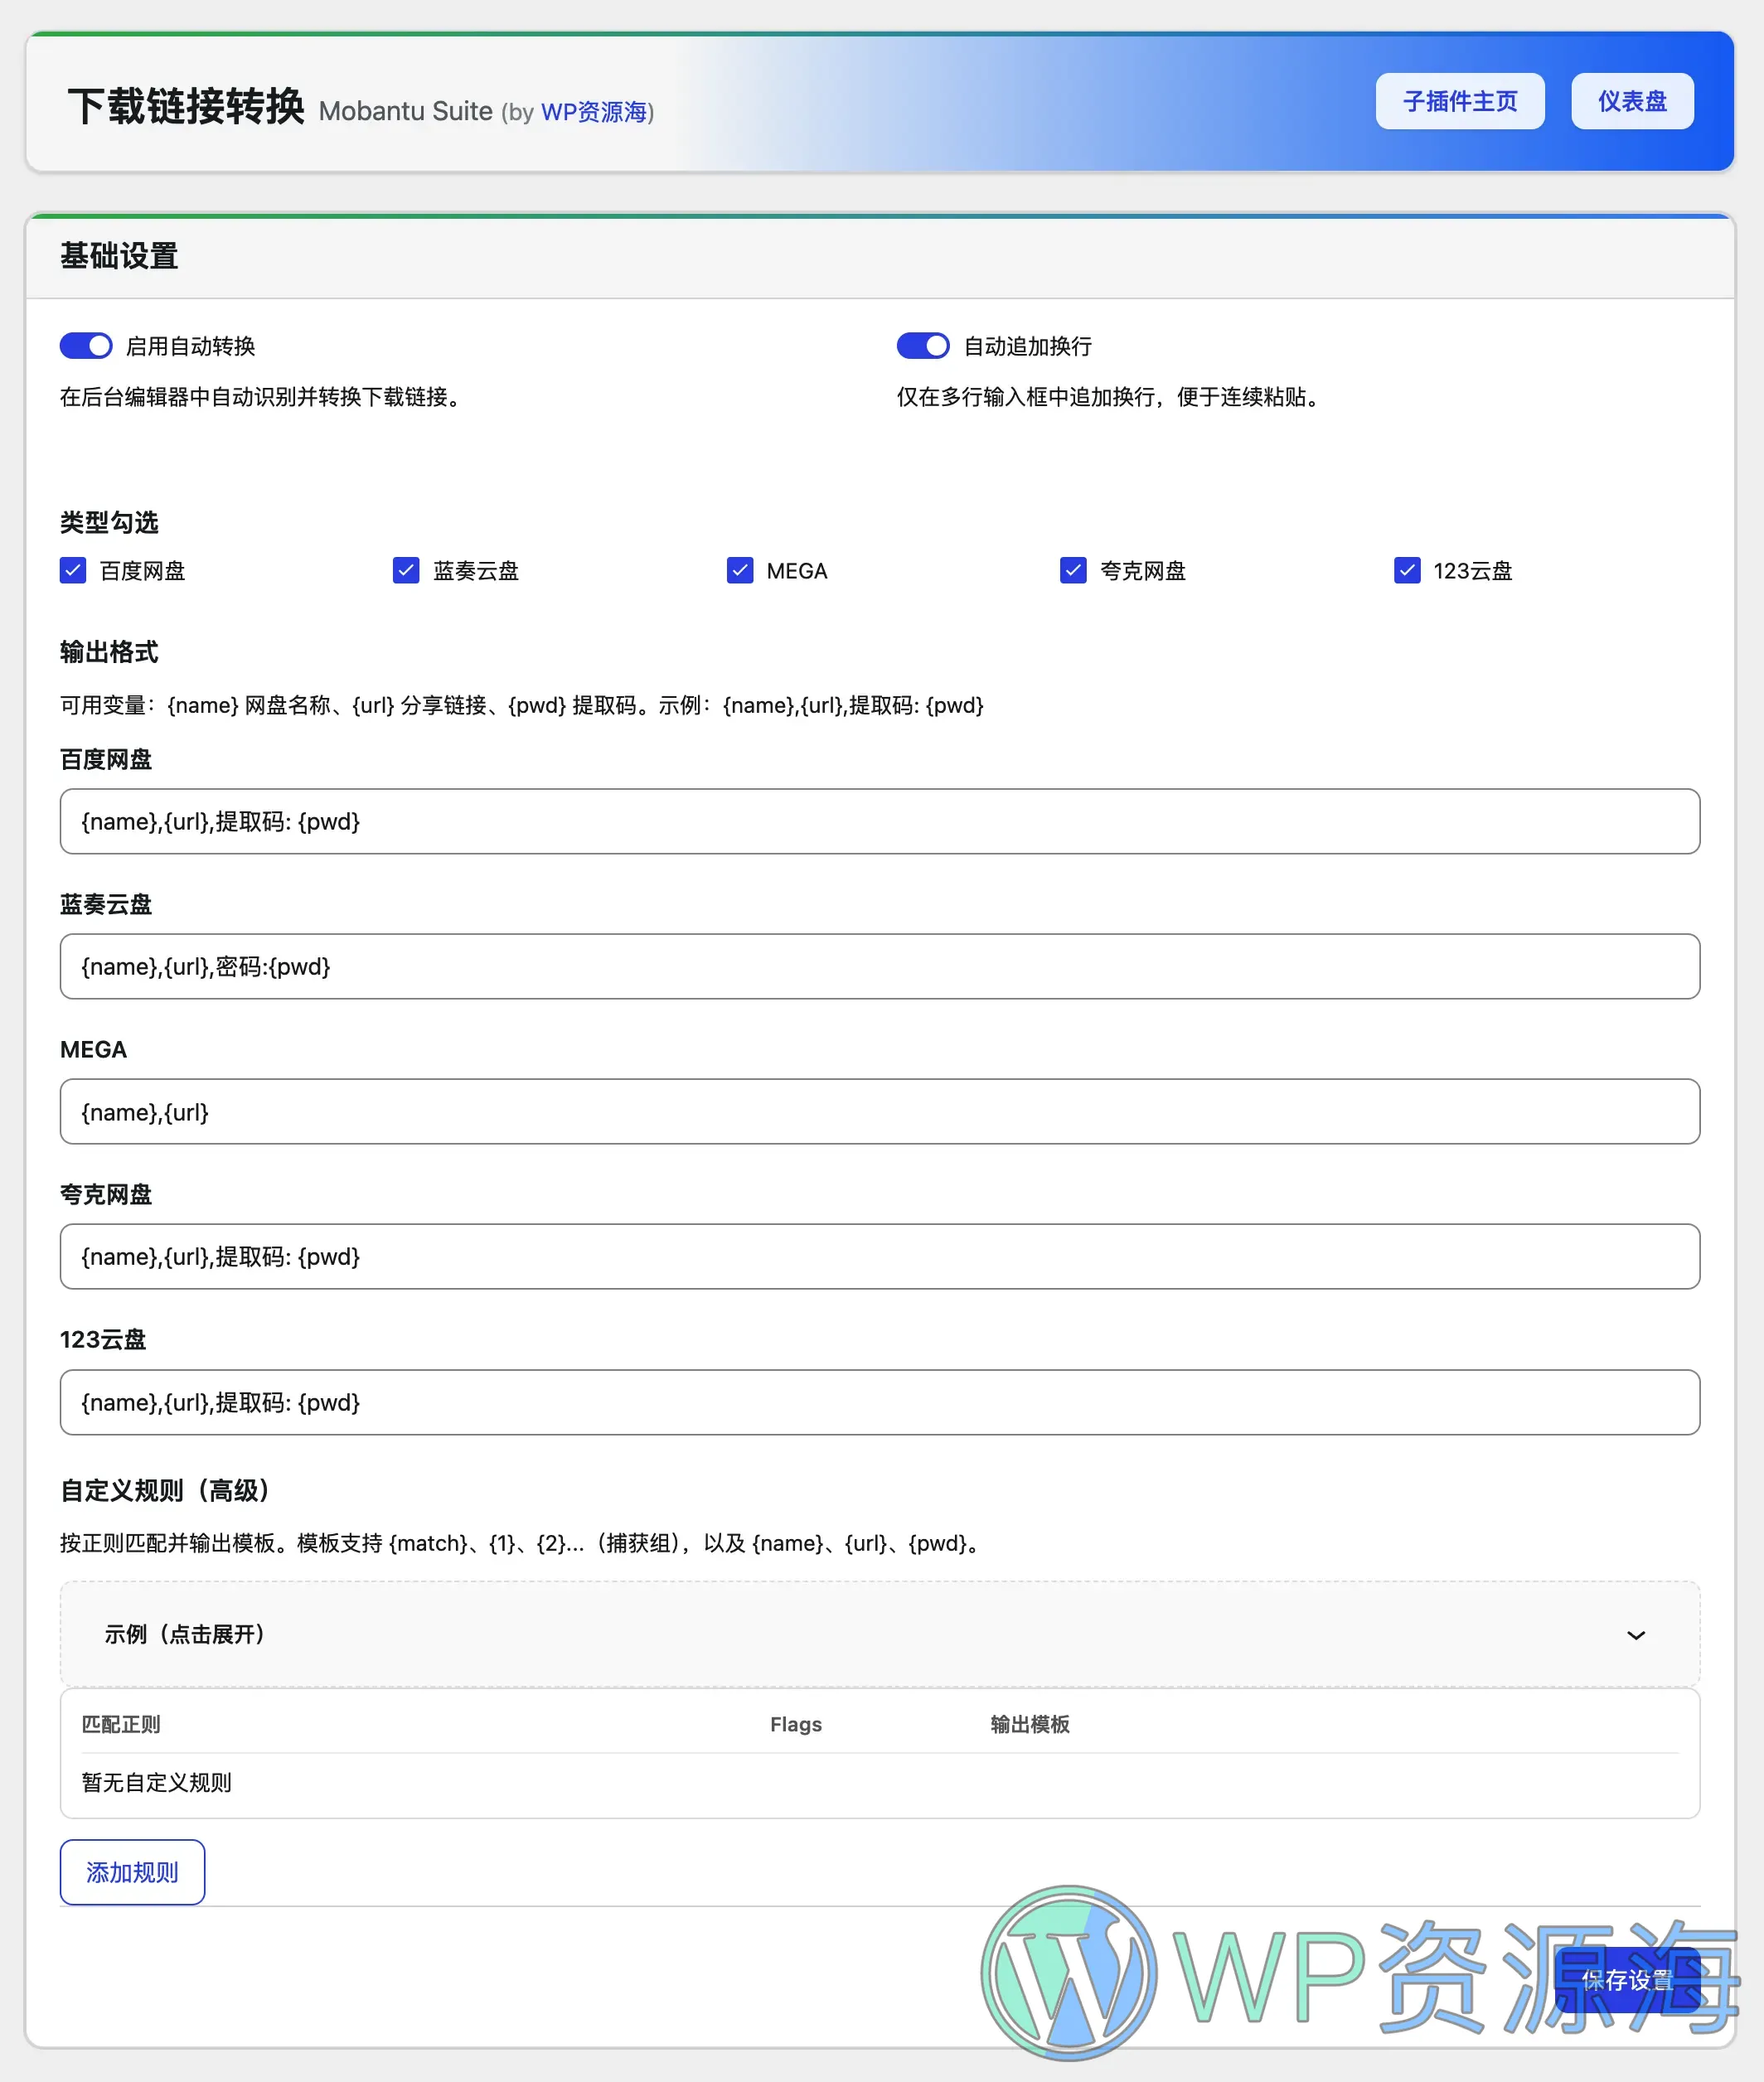This screenshot has height=2082, width=1764.
Task: Turn off 自动追加换行 switch
Action: [x=923, y=345]
